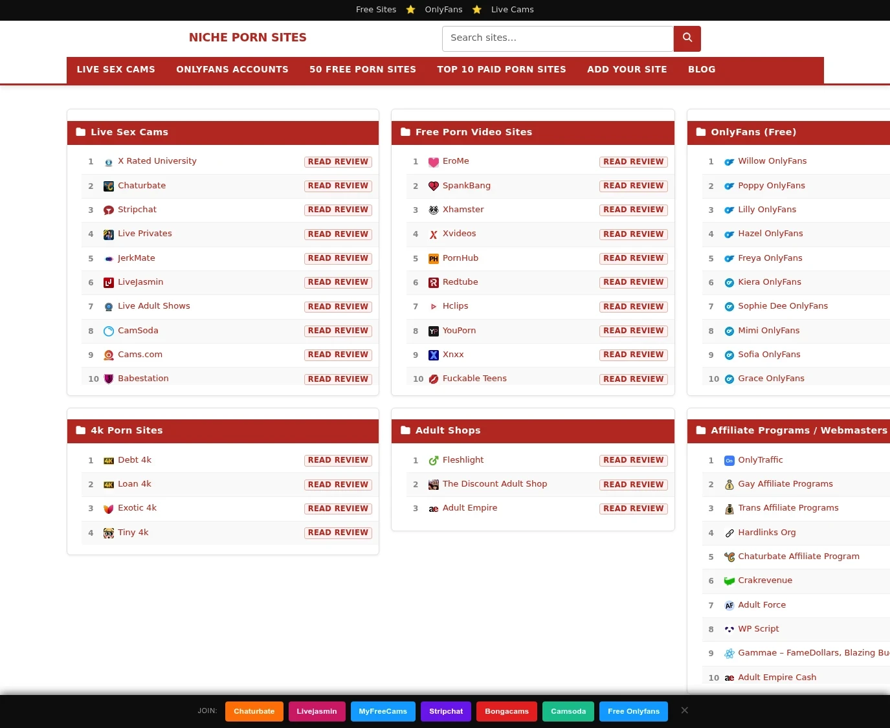Click the Xnxx favicon icon
The image size is (890, 728).
pos(434,355)
